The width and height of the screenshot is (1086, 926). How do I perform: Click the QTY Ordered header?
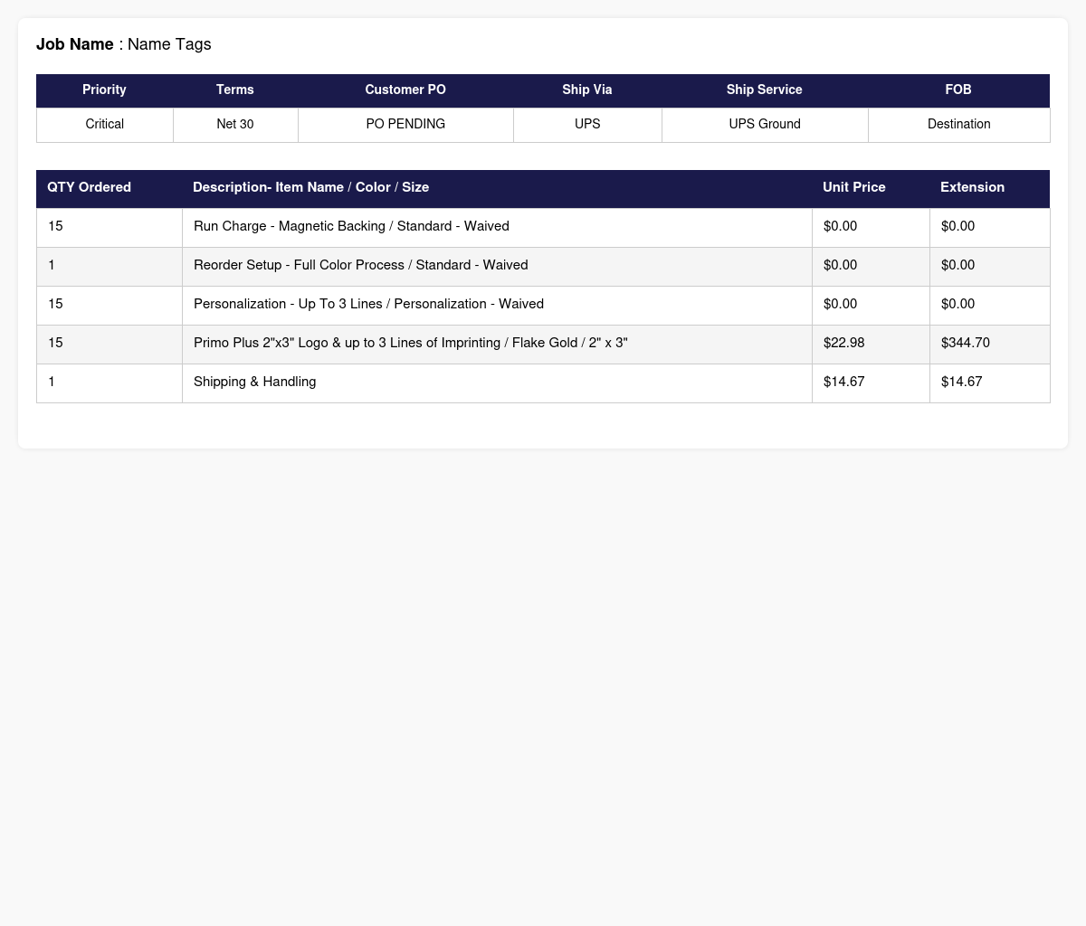click(x=90, y=187)
